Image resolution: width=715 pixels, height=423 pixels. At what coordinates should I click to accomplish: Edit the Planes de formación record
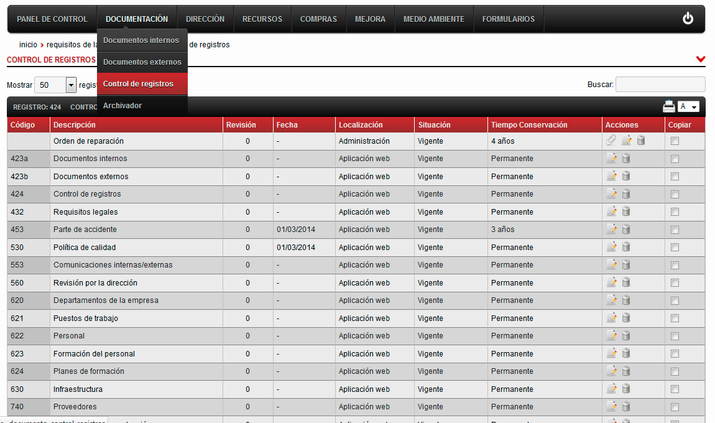612,371
